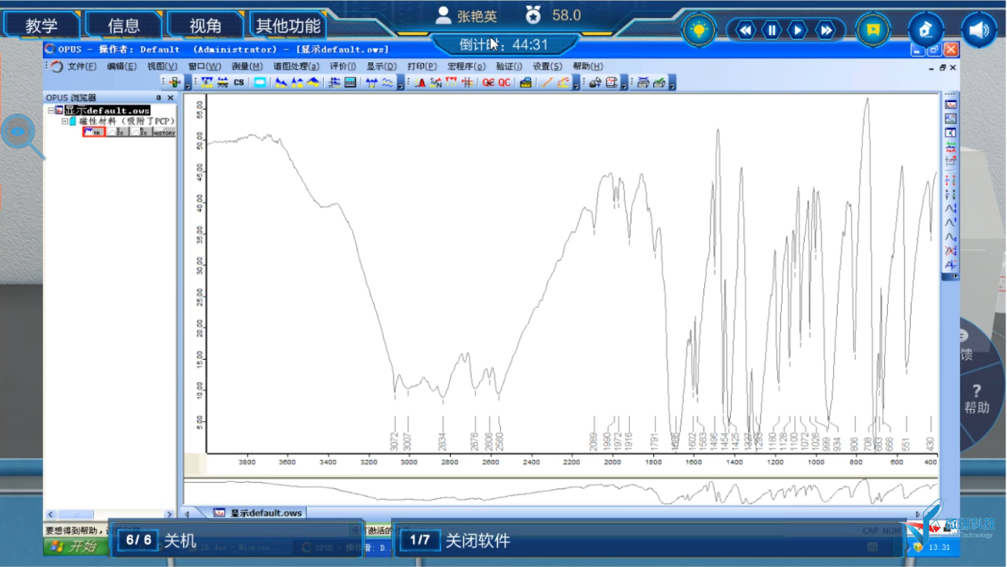Click the 其他功能 top navigation button
Image resolution: width=1007 pixels, height=567 pixels.
pos(288,26)
